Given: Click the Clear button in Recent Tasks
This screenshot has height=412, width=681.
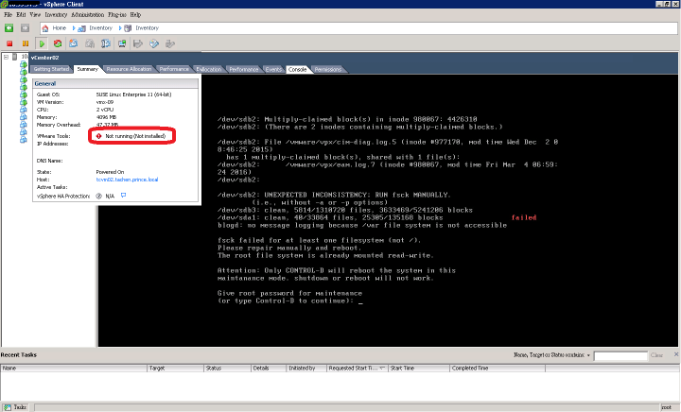Looking at the screenshot, I should (656, 355).
